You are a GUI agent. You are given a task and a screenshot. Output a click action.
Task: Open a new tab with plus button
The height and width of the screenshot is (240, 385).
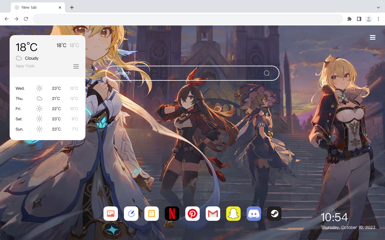tap(72, 7)
